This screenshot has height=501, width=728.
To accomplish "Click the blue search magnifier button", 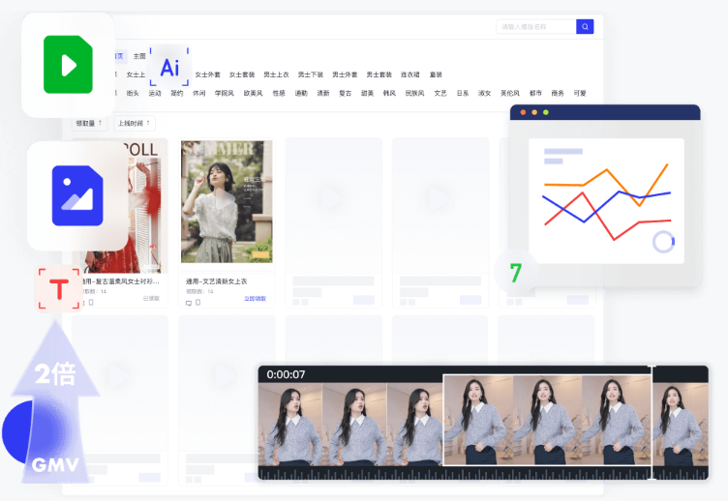I will click(585, 26).
